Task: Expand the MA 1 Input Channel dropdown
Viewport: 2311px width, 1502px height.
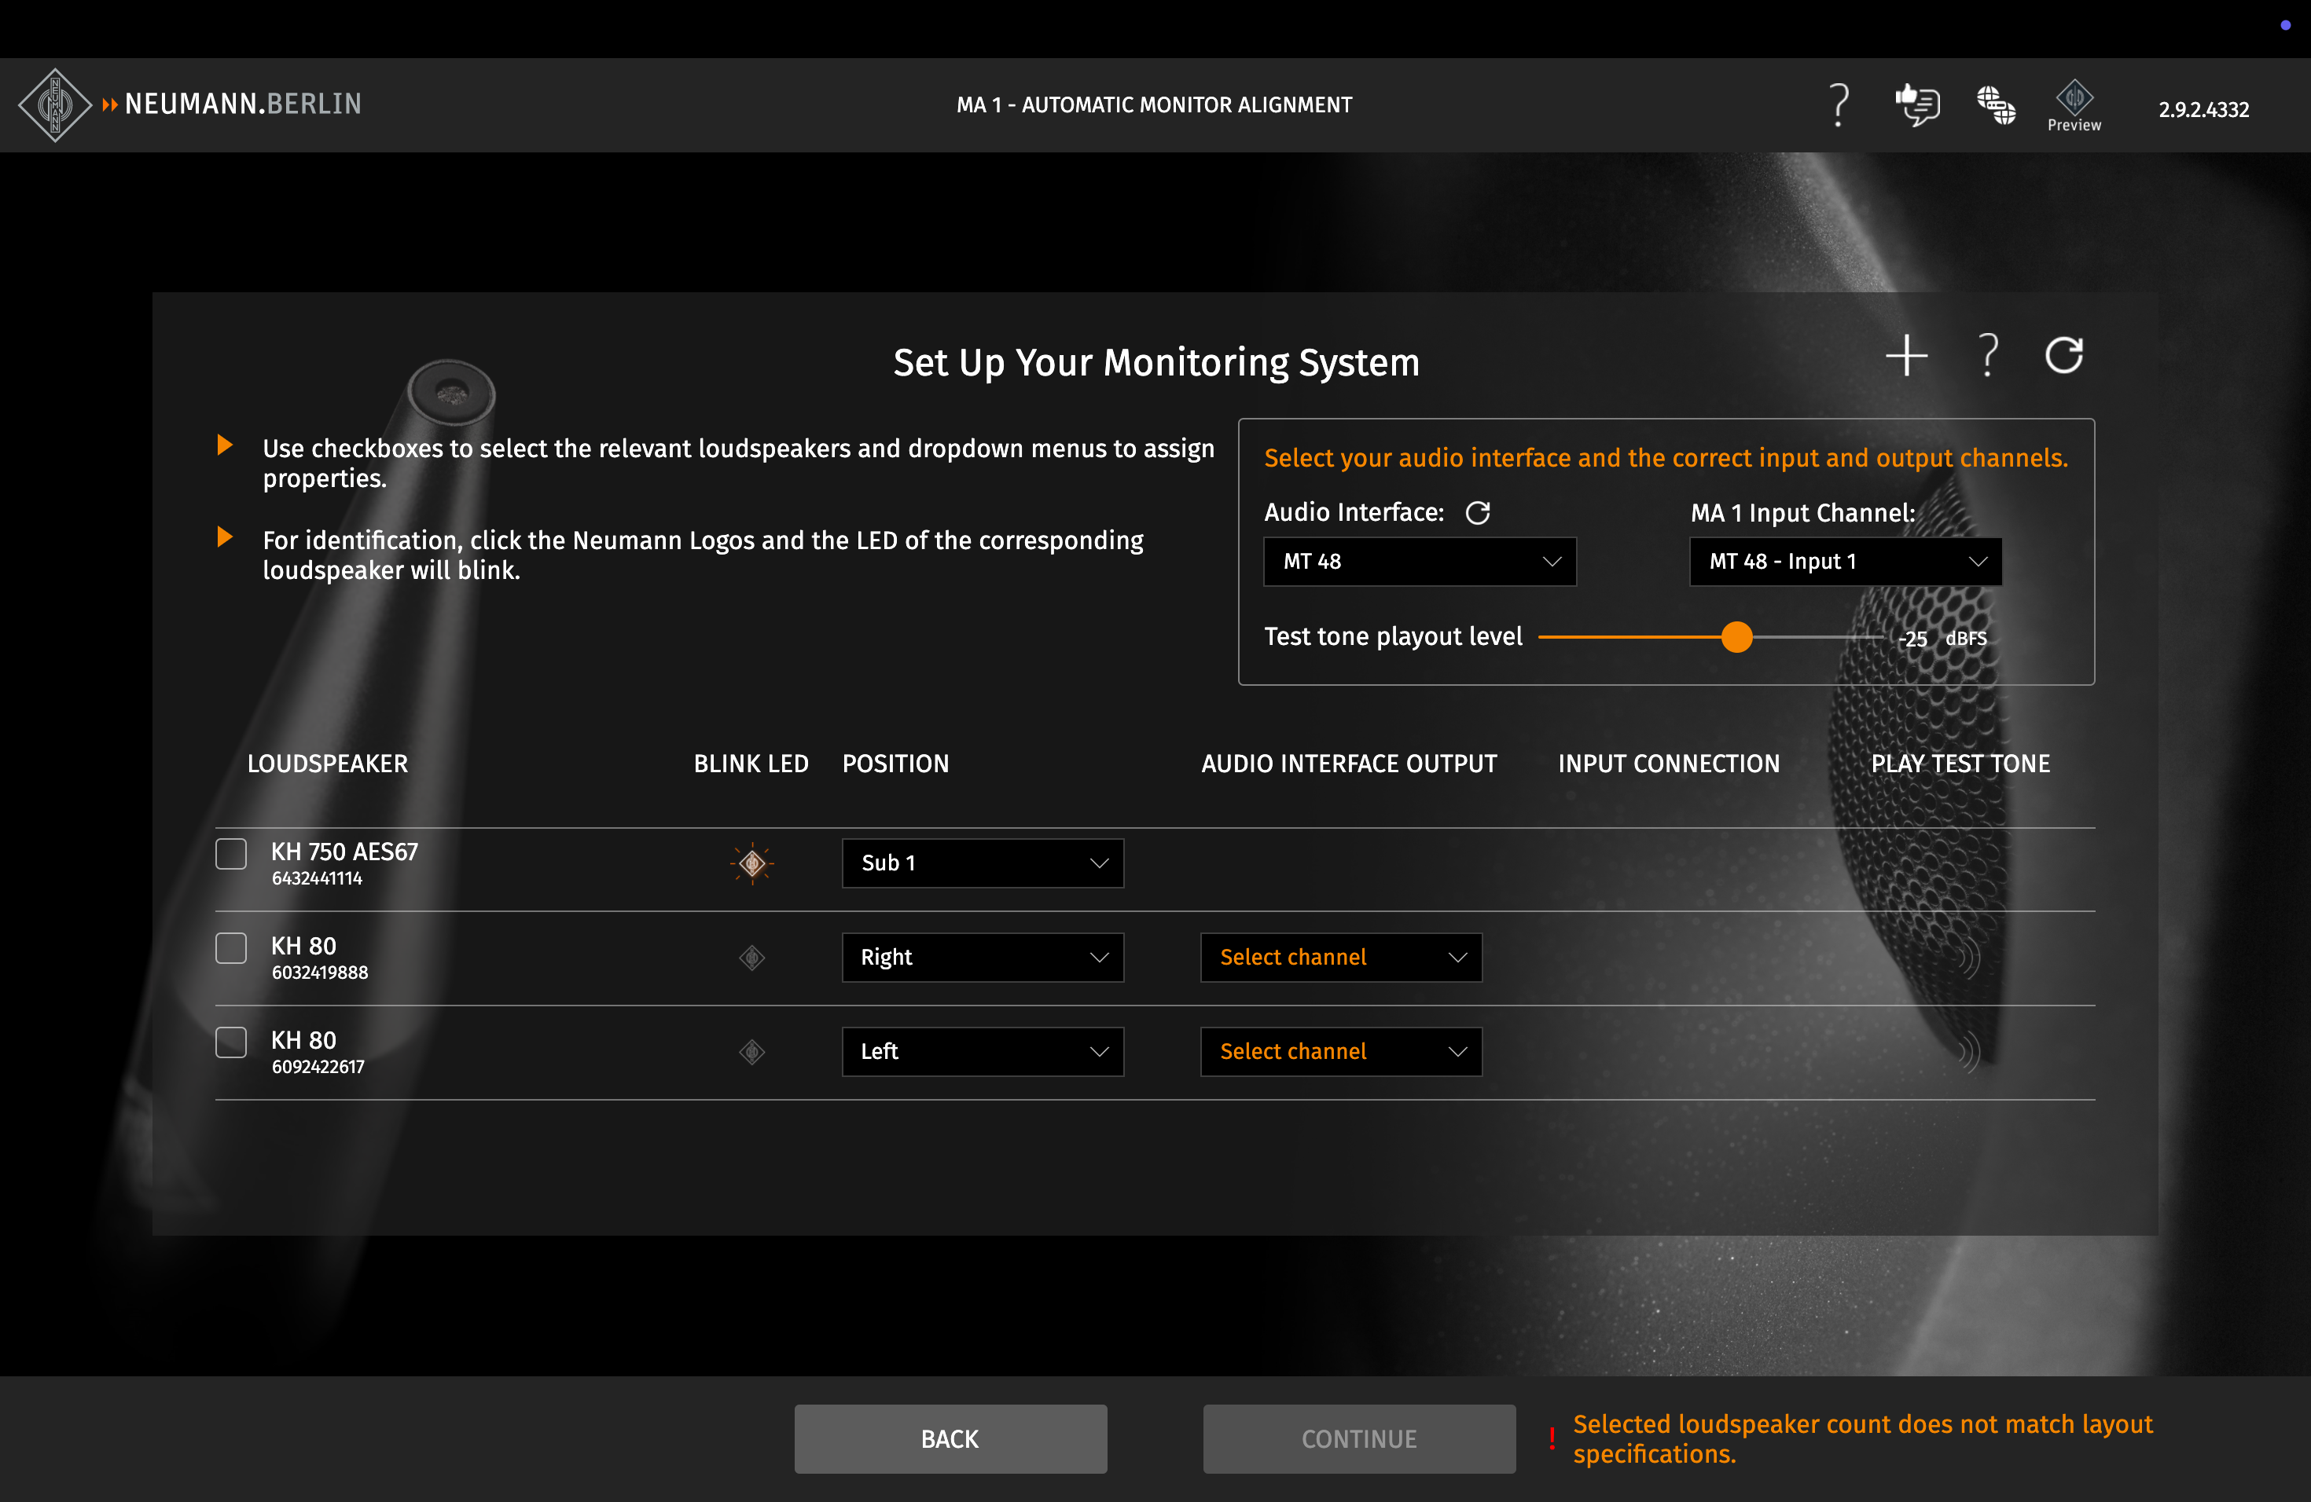Action: (1845, 562)
